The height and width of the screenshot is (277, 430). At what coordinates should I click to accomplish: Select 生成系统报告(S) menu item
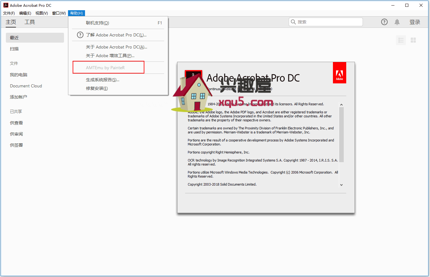coord(118,80)
